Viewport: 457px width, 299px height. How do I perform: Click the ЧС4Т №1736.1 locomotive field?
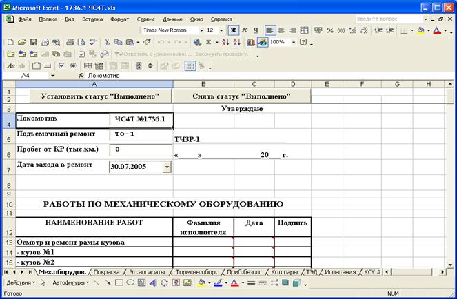click(141, 119)
